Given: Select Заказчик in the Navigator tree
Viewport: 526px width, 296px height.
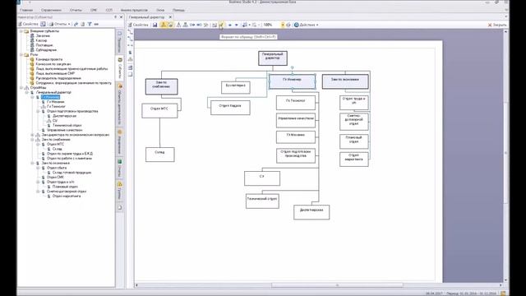Looking at the screenshot, I should click(43, 35).
